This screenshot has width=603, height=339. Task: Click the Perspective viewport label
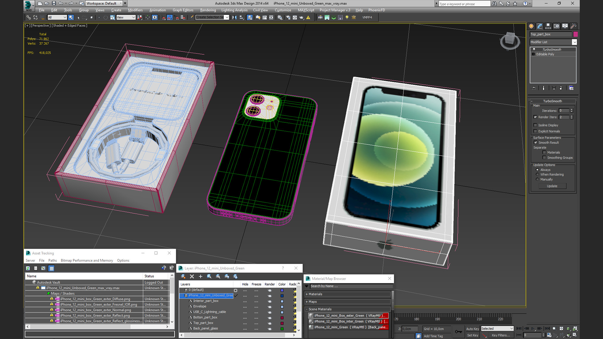click(41, 26)
